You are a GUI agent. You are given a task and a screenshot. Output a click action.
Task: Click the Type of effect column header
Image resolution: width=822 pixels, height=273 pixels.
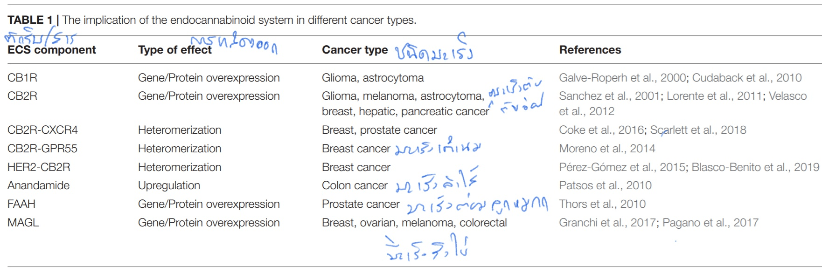coord(175,50)
